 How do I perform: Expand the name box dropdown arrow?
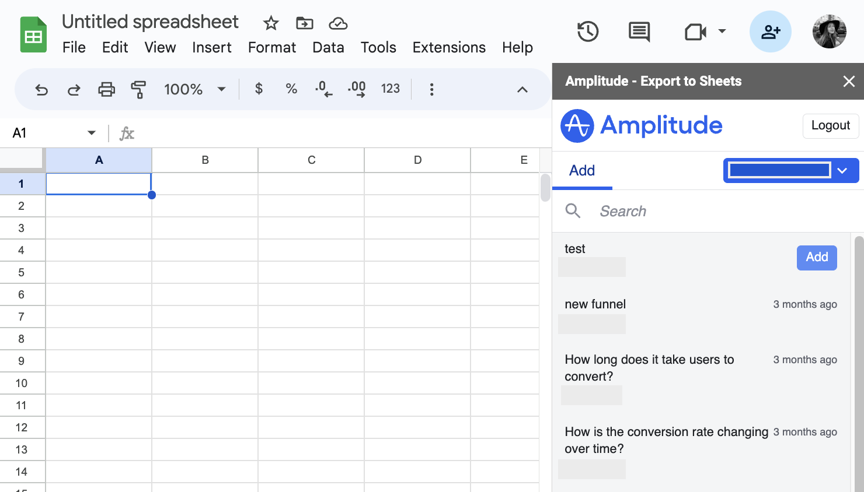pos(92,133)
